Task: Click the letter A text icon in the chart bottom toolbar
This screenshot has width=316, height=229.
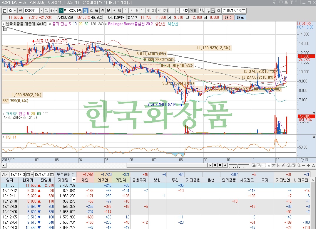Action: click(x=313, y=165)
